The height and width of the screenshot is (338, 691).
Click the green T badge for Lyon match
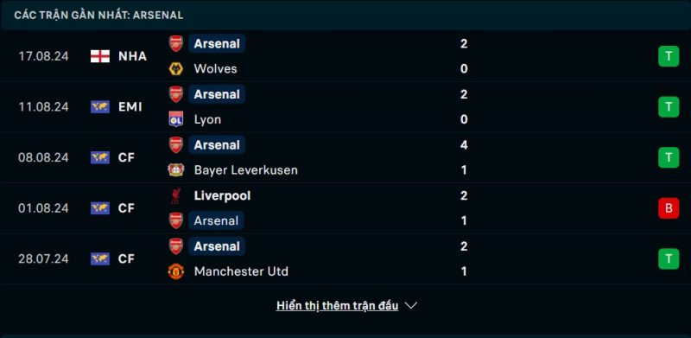click(669, 107)
